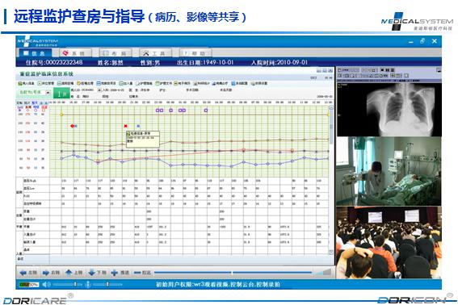This screenshot has width=458, height=305.
Task: Click the microphone icon in the status bar
Action: 87,284
